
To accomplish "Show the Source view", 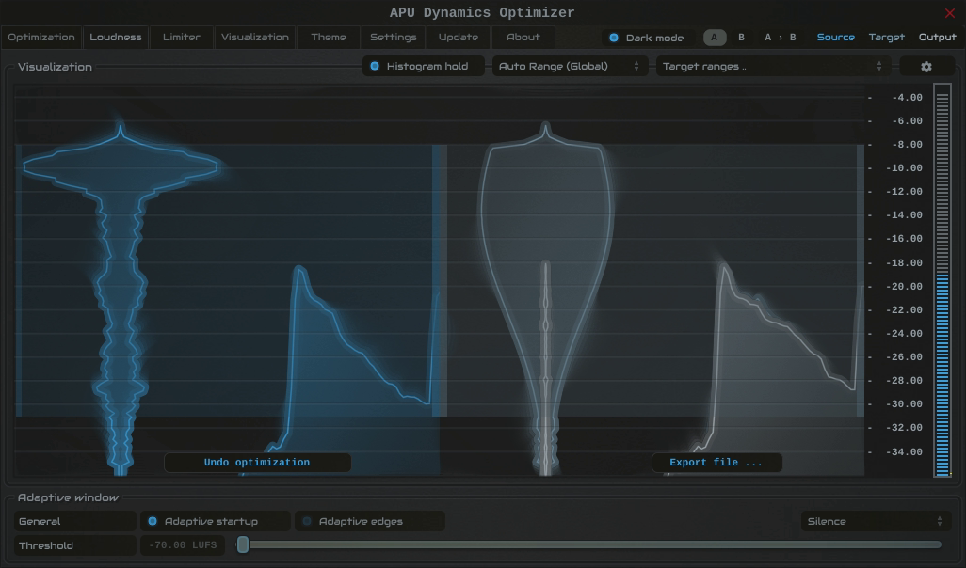I will tap(835, 38).
